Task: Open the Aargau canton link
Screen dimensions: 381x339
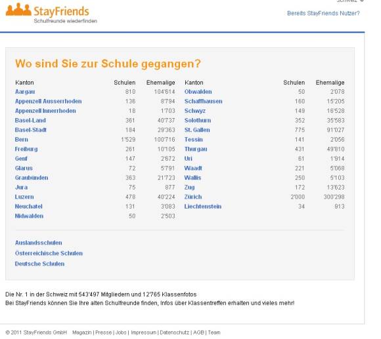Action: (25, 92)
